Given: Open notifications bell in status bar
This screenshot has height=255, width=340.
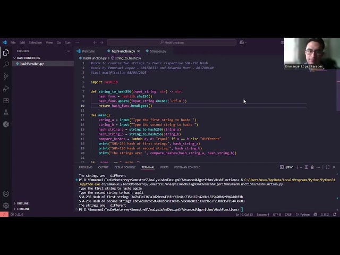Looking at the screenshot, I should point(335,215).
